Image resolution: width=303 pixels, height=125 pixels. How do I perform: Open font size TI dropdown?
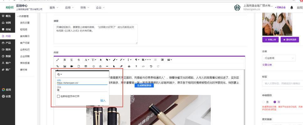coord(94,60)
